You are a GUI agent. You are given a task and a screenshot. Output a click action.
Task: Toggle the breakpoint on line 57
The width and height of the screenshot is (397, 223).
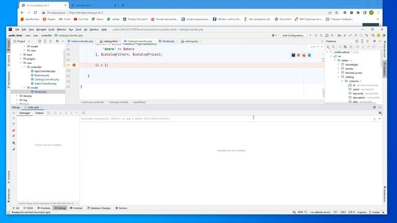[x=74, y=65]
